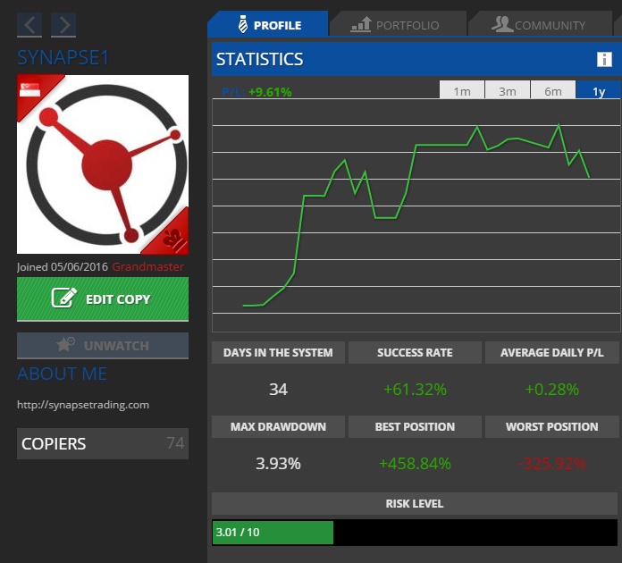Click the Risk Level green bar
The width and height of the screenshot is (622, 563).
point(273,533)
